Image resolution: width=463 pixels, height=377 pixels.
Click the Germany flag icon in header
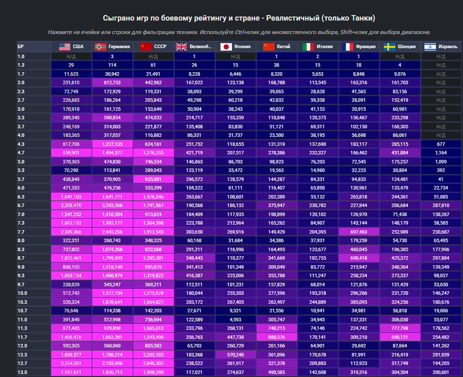tap(100, 47)
